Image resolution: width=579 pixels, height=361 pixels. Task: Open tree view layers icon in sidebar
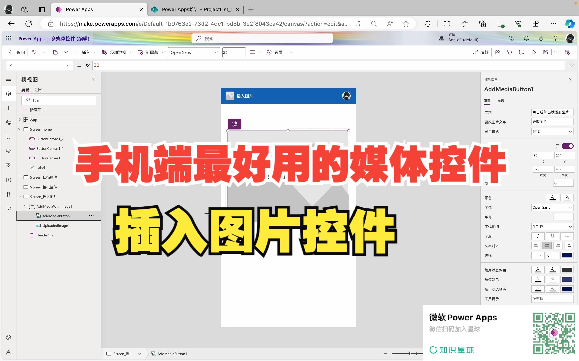coord(9,94)
